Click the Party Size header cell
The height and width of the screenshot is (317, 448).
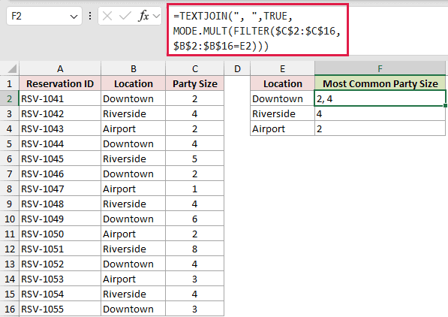coord(194,83)
